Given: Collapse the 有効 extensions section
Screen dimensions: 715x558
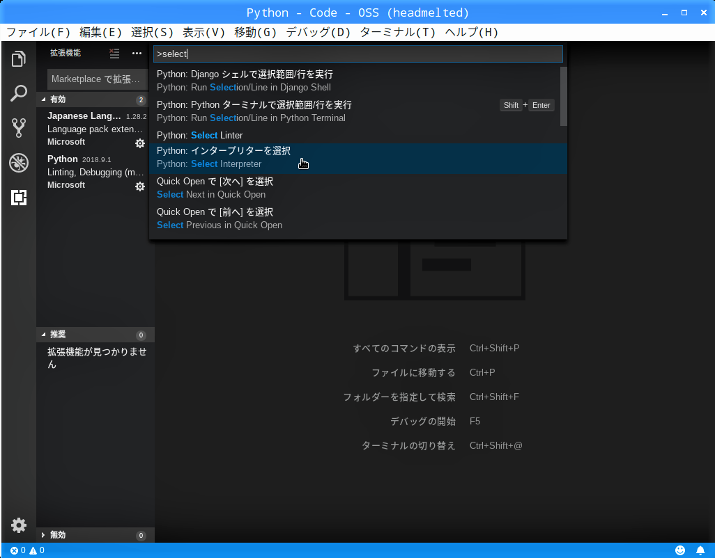Looking at the screenshot, I should tap(95, 99).
